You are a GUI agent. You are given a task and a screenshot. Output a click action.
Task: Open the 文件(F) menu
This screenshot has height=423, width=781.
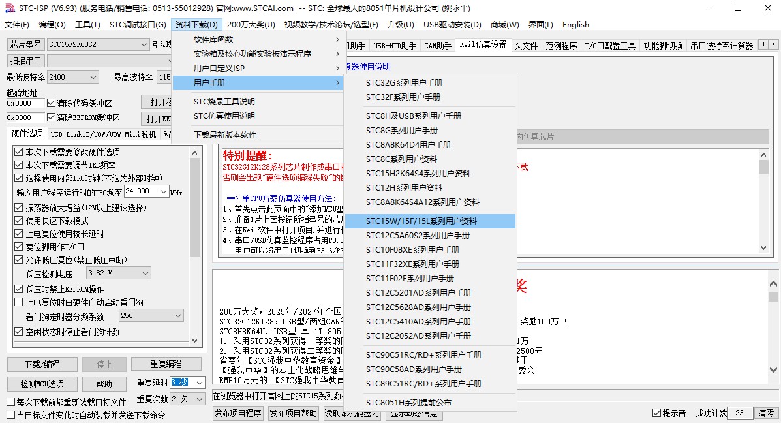[x=17, y=24]
